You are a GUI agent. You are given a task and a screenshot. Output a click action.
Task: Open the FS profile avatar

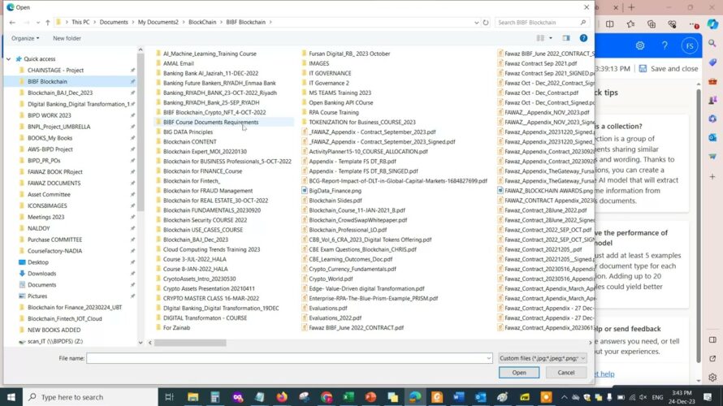click(690, 45)
